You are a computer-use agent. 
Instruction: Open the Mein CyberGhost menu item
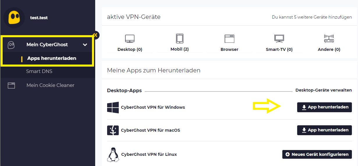pos(47,45)
